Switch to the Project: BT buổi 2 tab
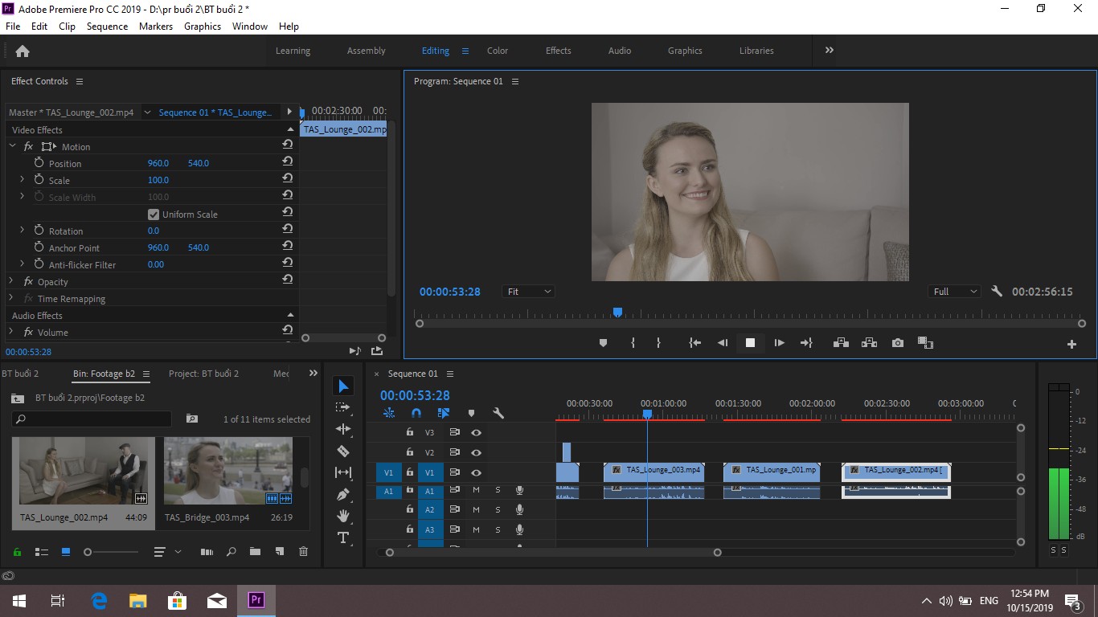The height and width of the screenshot is (617, 1098). click(203, 374)
